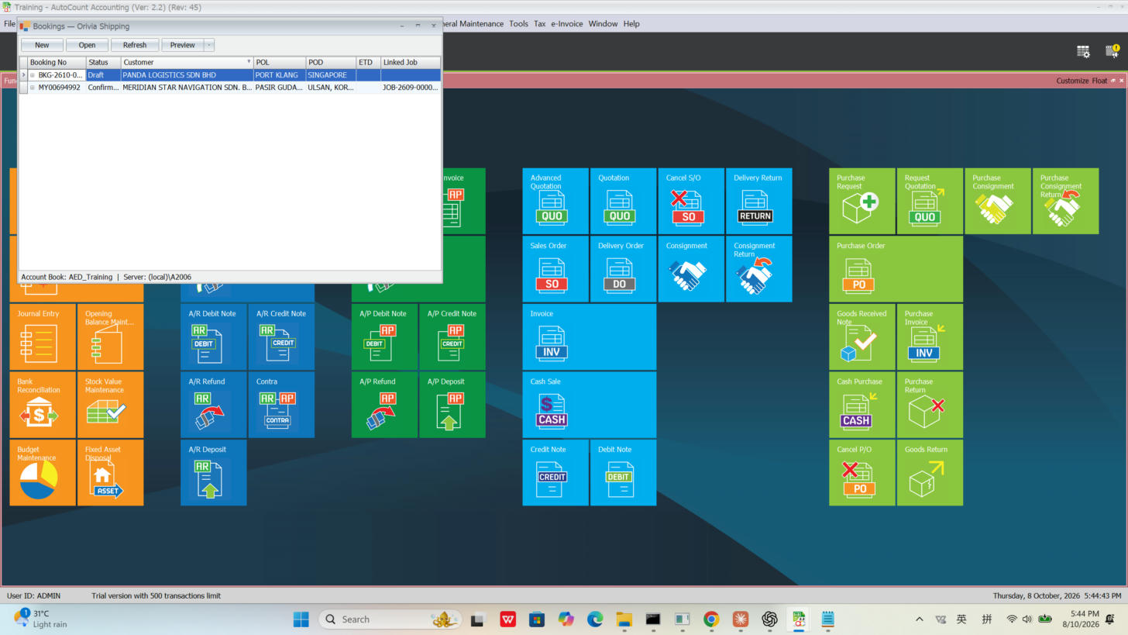Open Google Chrome from the taskbar

click(710, 619)
